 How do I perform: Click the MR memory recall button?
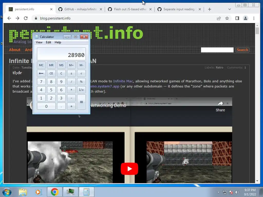coord(51,65)
